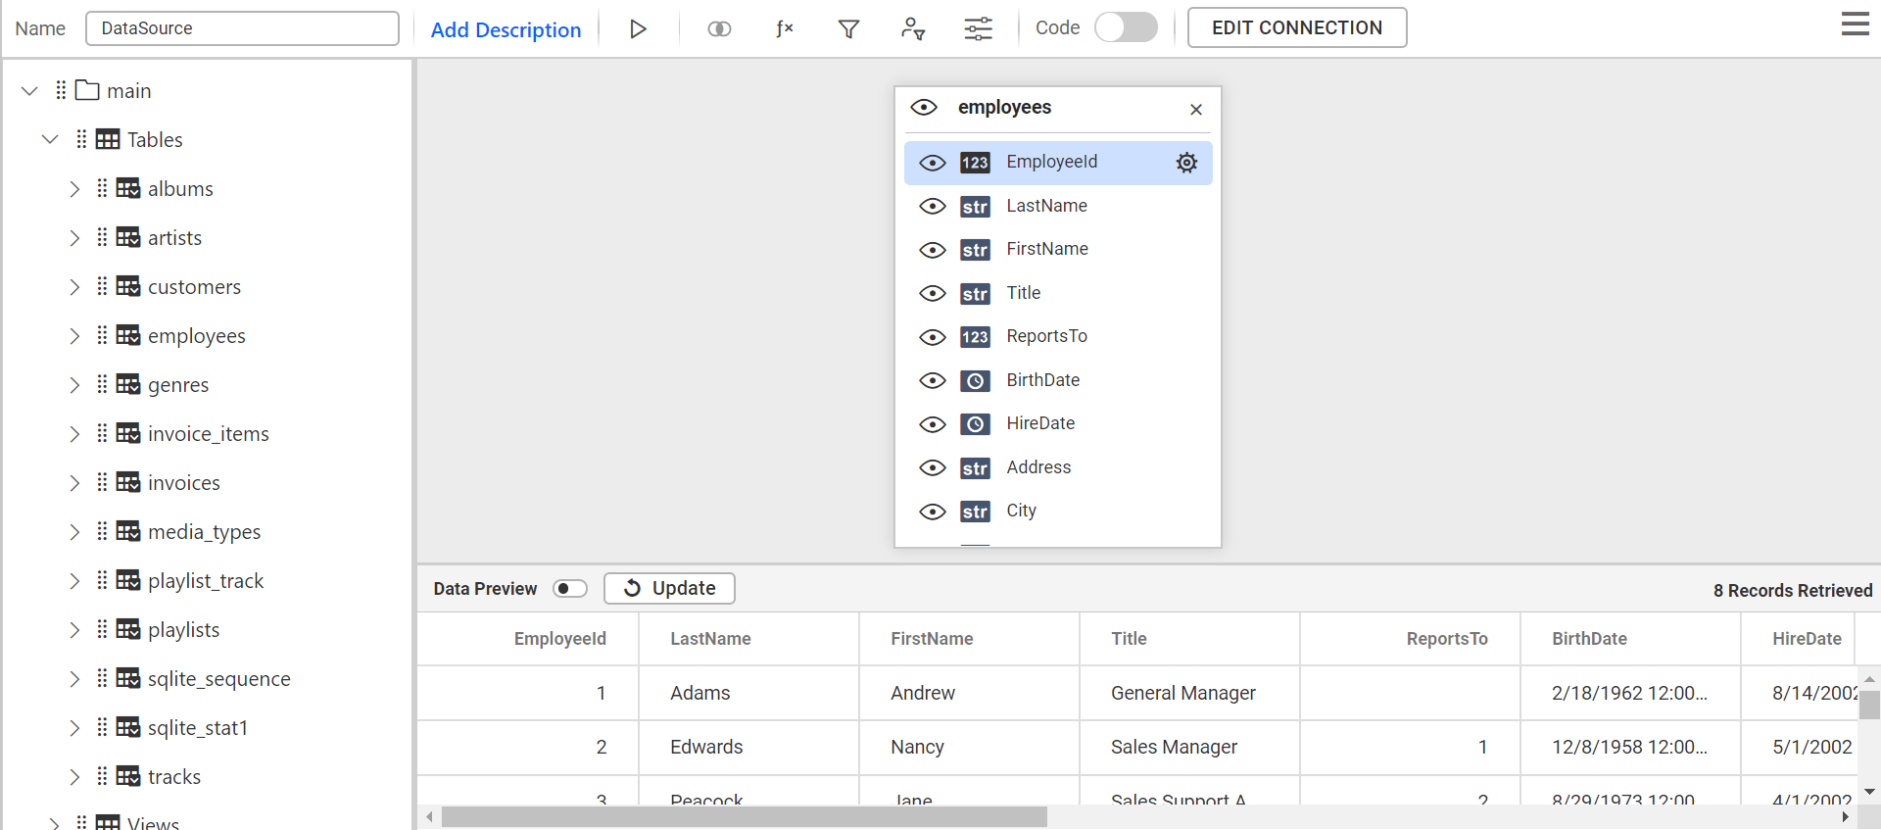Click the clock type icon of BirthDate
The height and width of the screenshot is (830, 1881).
[x=975, y=380]
